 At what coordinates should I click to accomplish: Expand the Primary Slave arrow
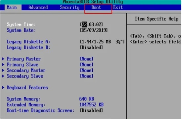tap(3, 64)
